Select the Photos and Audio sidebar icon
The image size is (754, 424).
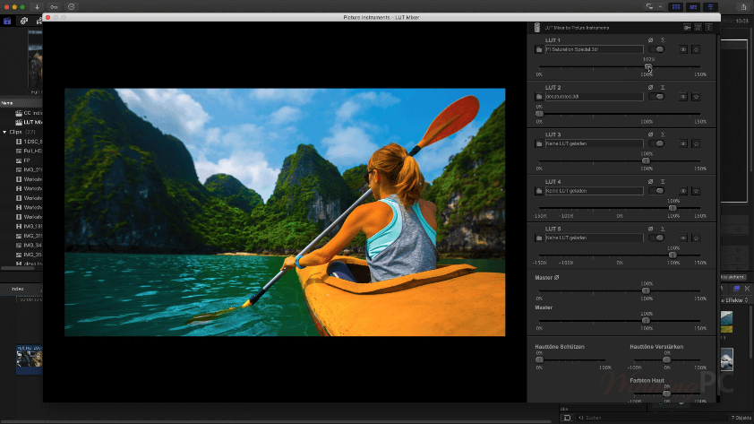click(23, 21)
